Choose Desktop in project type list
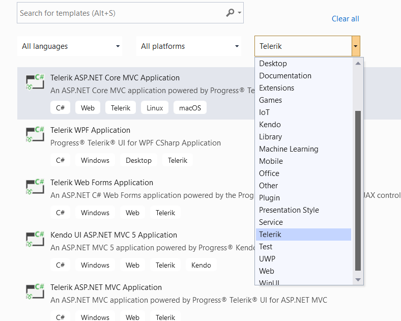The image size is (401, 321). point(303,64)
